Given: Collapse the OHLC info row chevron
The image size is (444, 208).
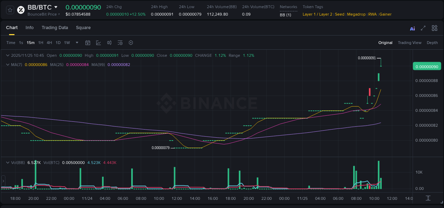Looking at the screenshot, I should coord(8,55).
